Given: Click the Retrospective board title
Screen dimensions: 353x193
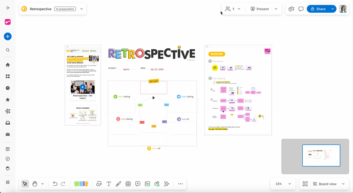Looking at the screenshot, I should (40, 9).
